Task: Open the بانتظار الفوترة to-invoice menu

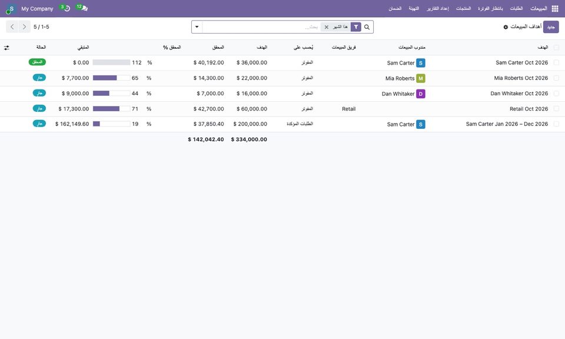Action: (490, 9)
